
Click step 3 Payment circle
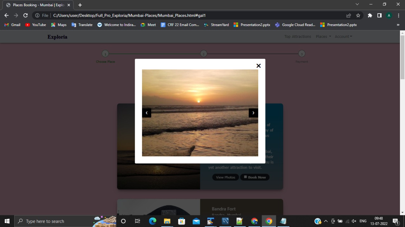302,54
